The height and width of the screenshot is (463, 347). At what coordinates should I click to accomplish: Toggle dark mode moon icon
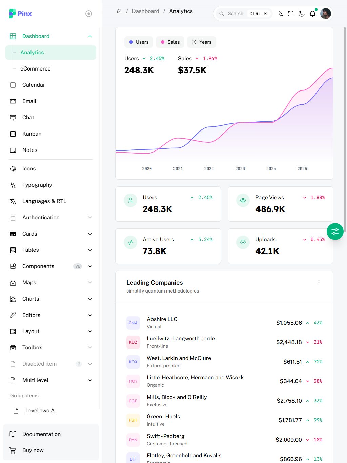[302, 14]
